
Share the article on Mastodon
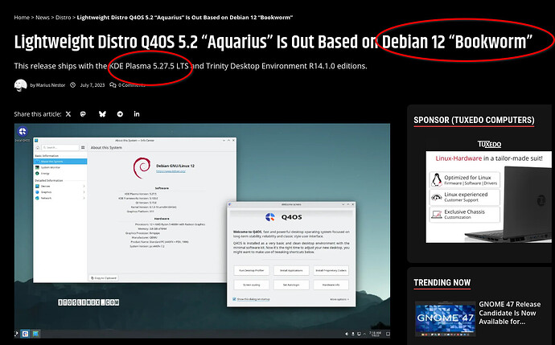point(83,114)
